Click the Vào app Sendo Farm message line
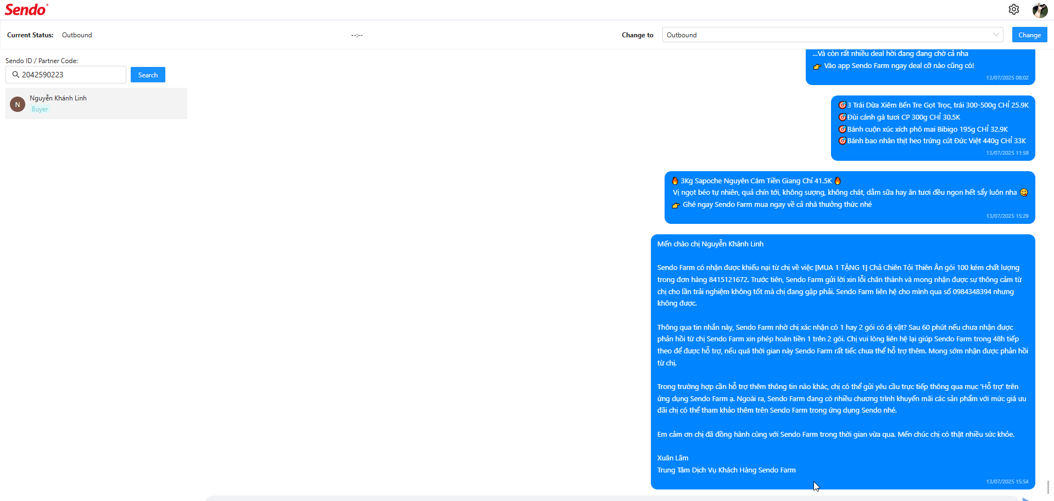The width and height of the screenshot is (1054, 501). tap(894, 66)
